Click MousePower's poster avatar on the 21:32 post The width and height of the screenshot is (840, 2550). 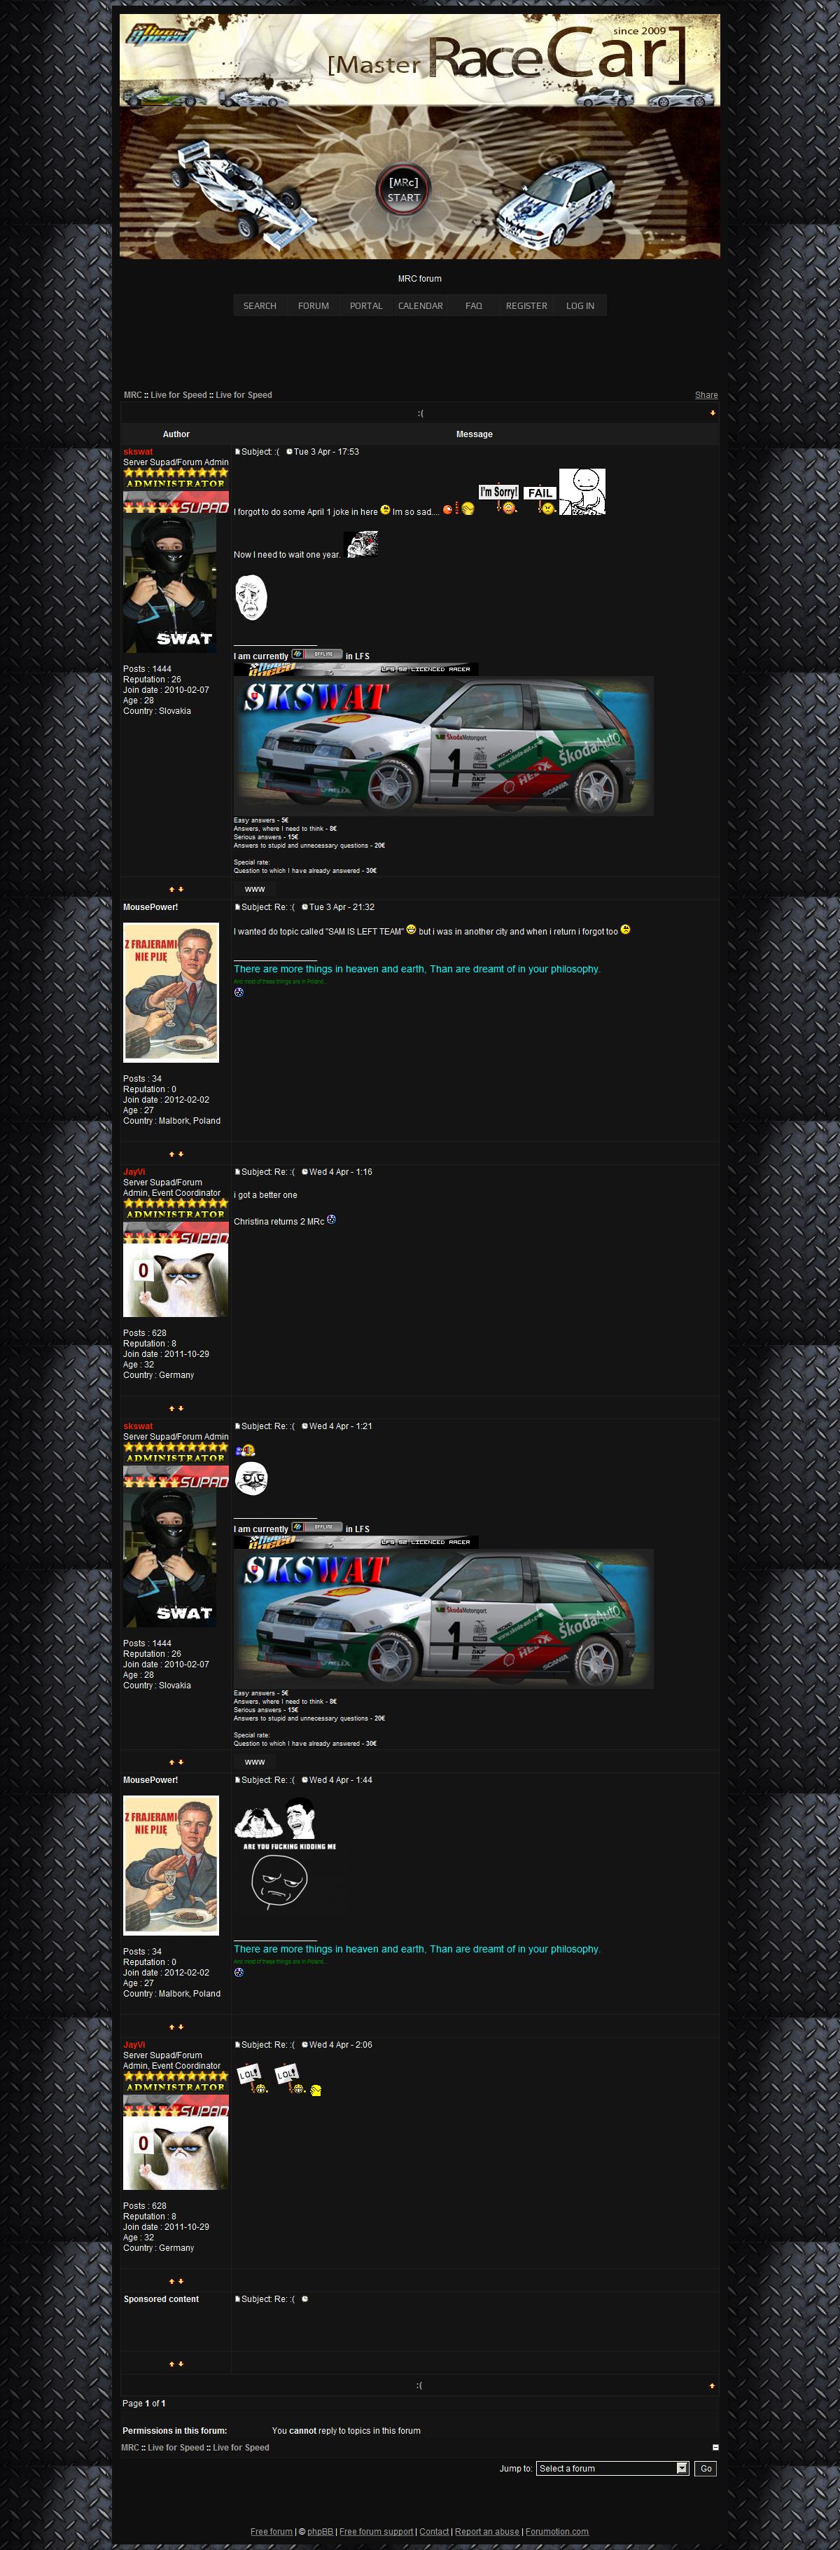point(171,992)
